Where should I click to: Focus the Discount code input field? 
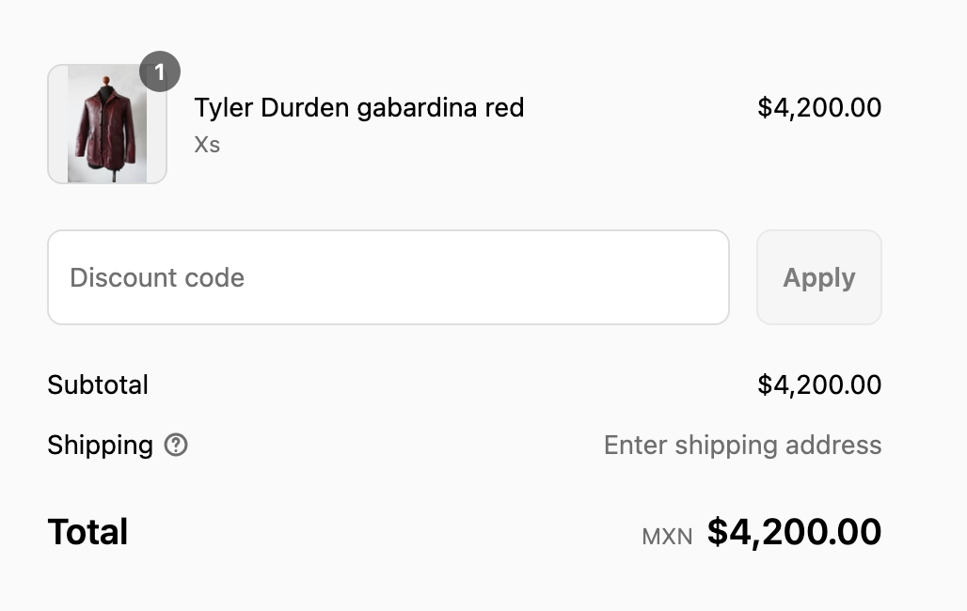coord(388,277)
